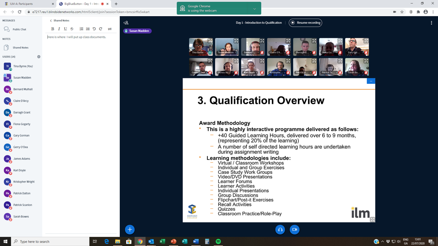Undo the last edit in Shared Notes

pyautogui.click(x=93, y=29)
